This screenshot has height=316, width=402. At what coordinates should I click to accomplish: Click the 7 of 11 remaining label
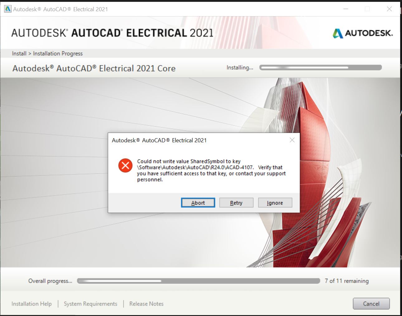tap(347, 281)
